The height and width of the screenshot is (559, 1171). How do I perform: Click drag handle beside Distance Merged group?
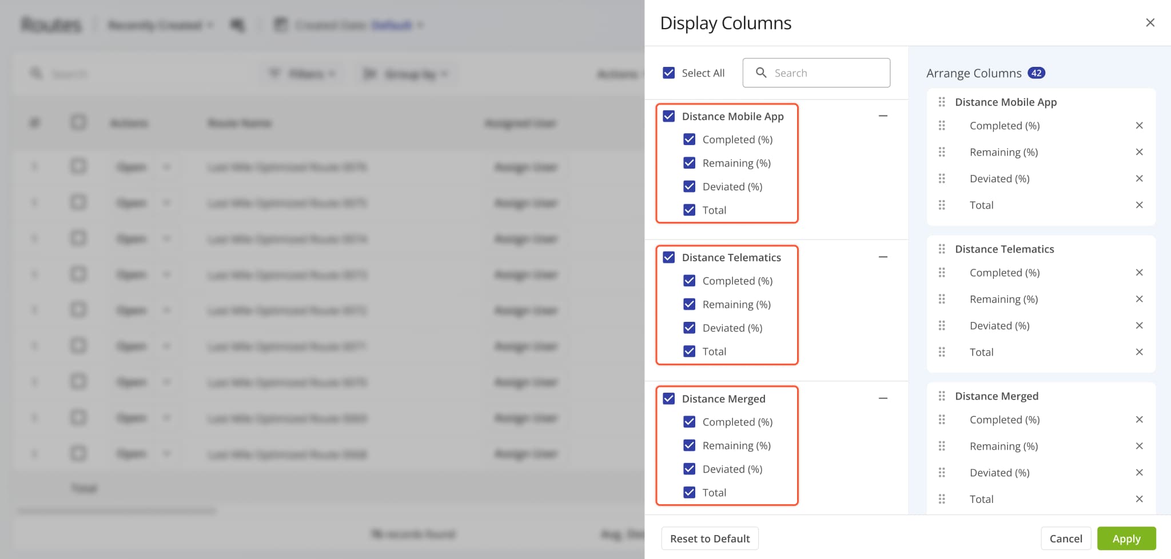pyautogui.click(x=942, y=396)
